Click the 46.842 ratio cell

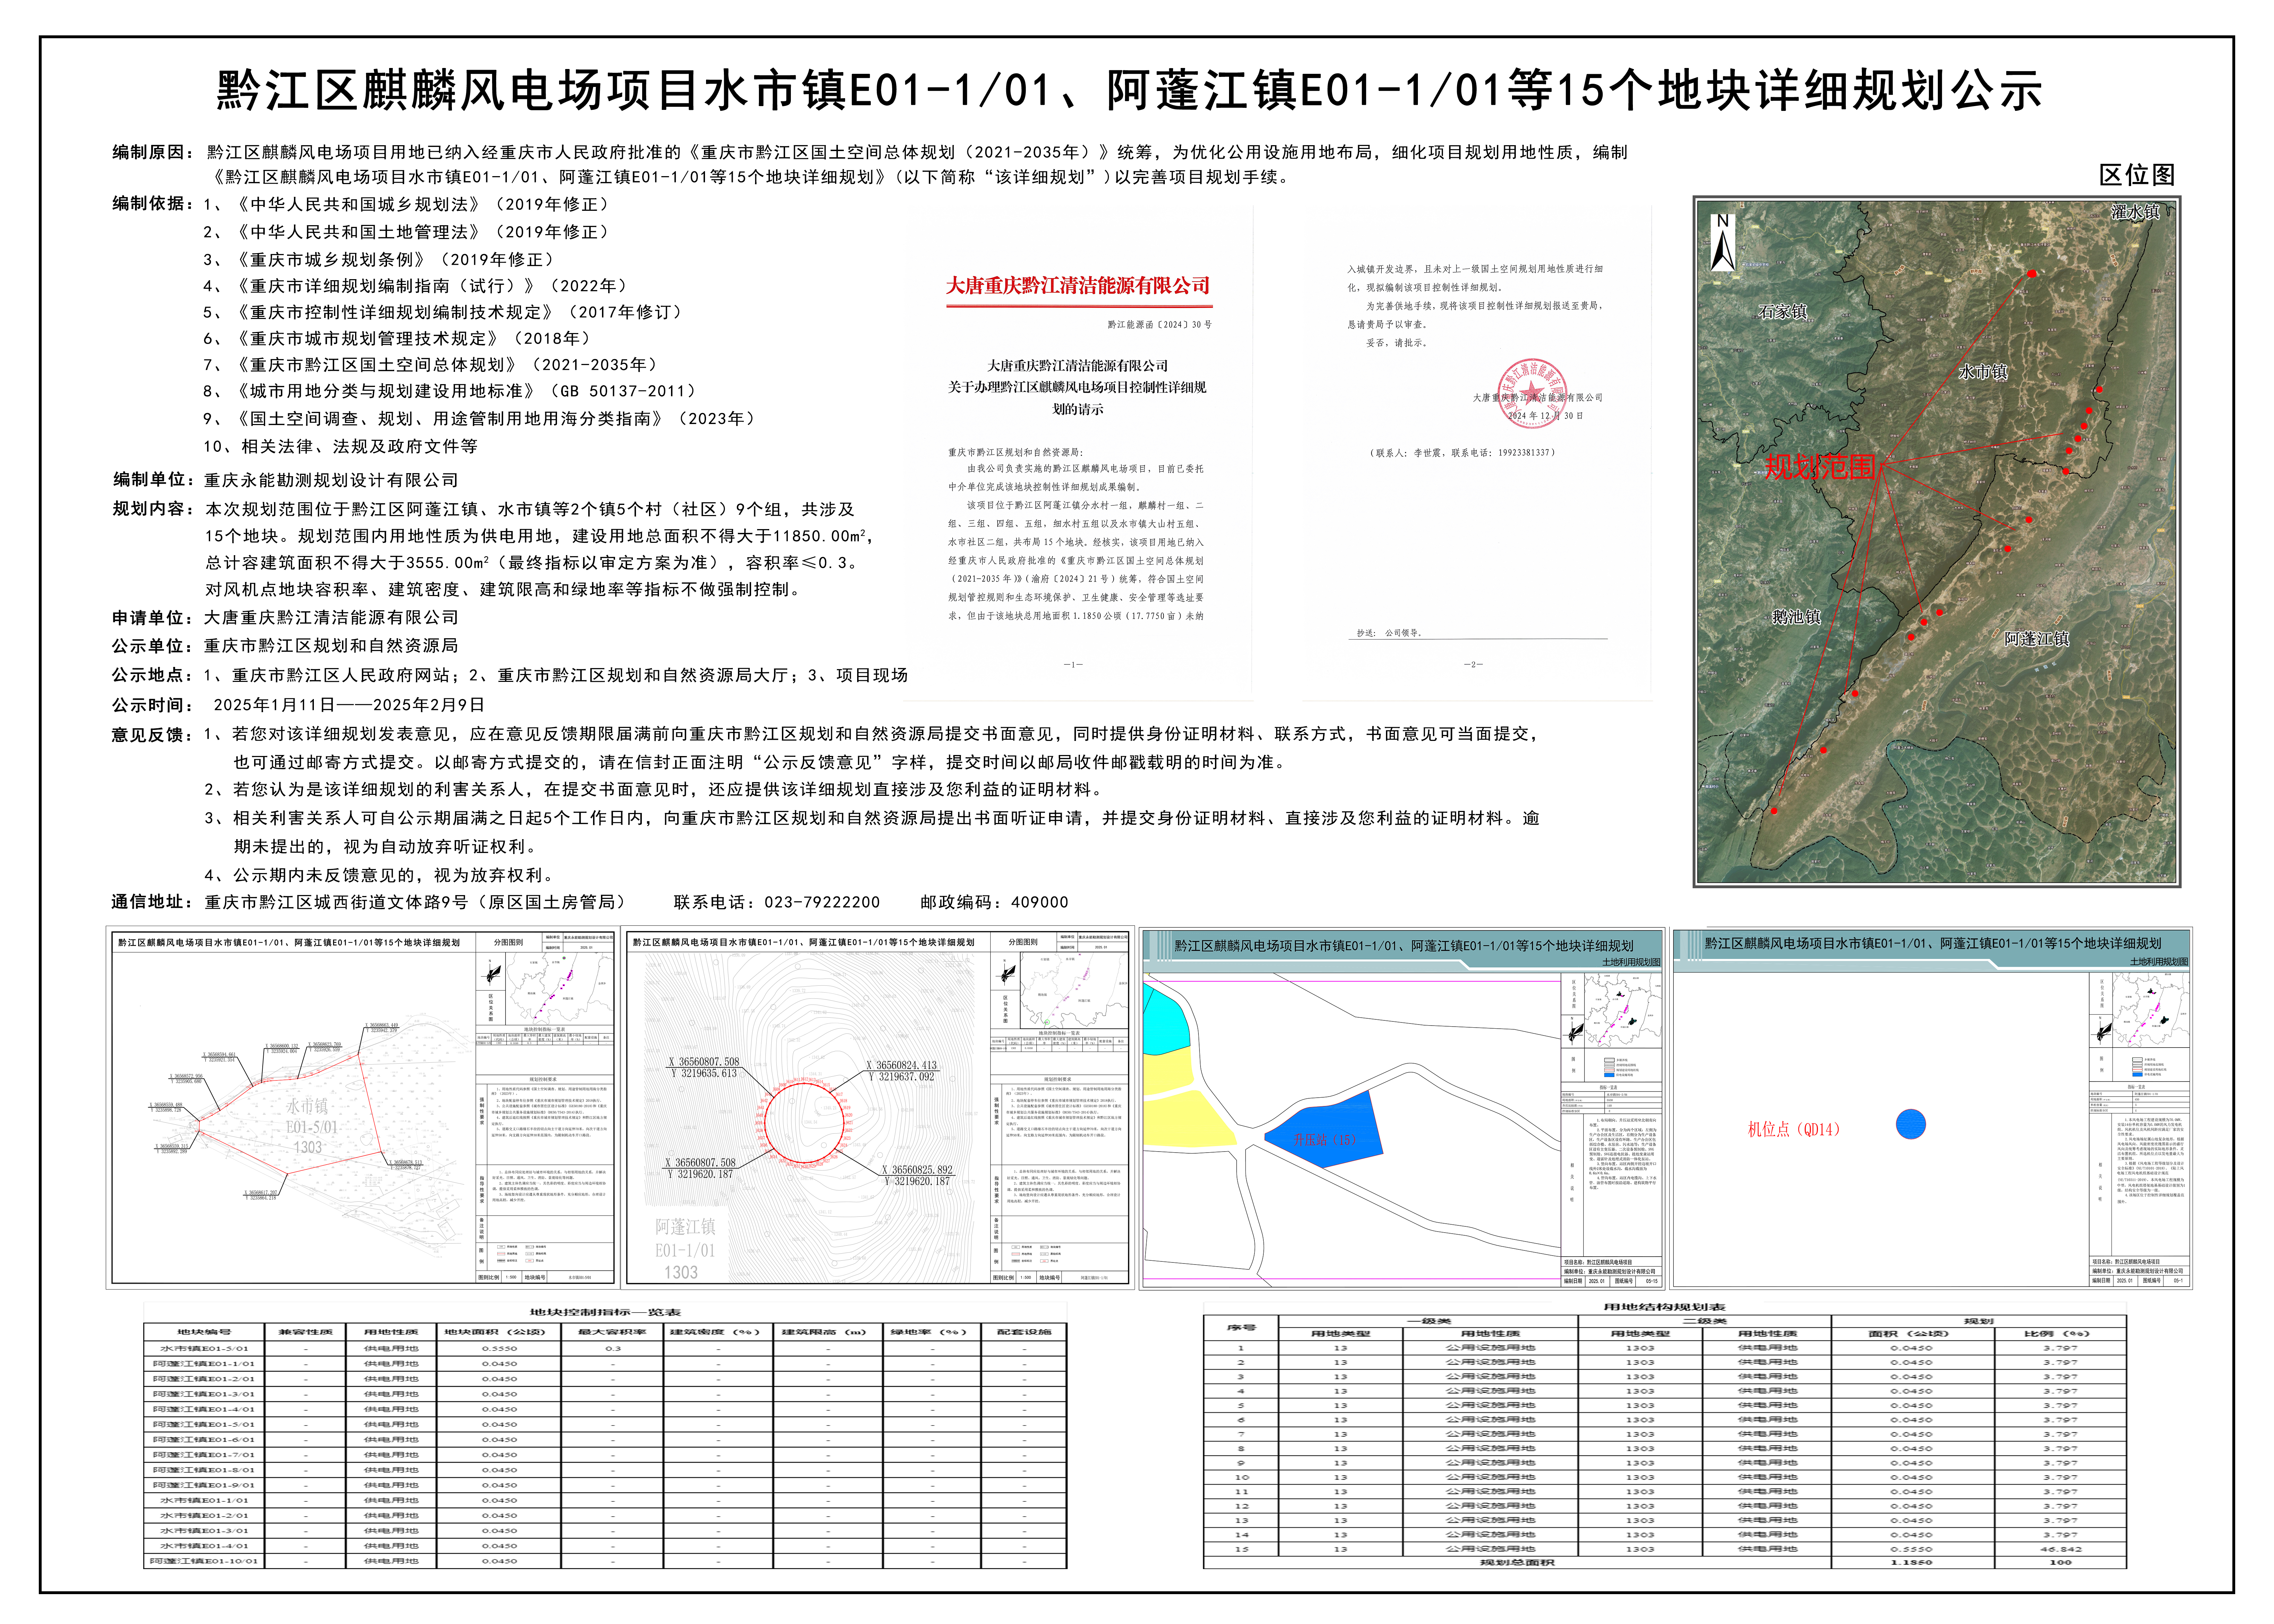click(x=2060, y=1549)
